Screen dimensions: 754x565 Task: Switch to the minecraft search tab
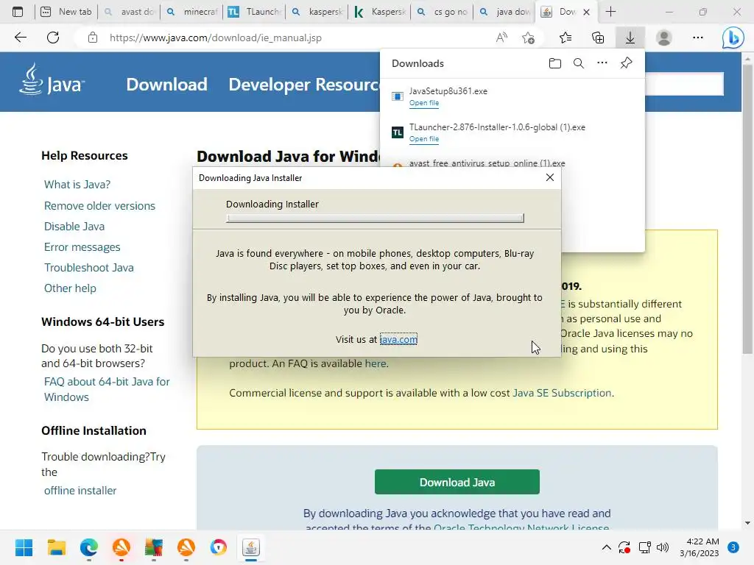tap(192, 12)
